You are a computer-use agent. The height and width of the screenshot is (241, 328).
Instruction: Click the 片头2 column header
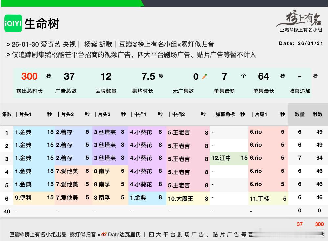pos(67,114)
